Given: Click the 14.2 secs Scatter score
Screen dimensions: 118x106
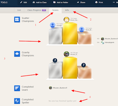Looking at the screenshot, I should click(x=89, y=28).
